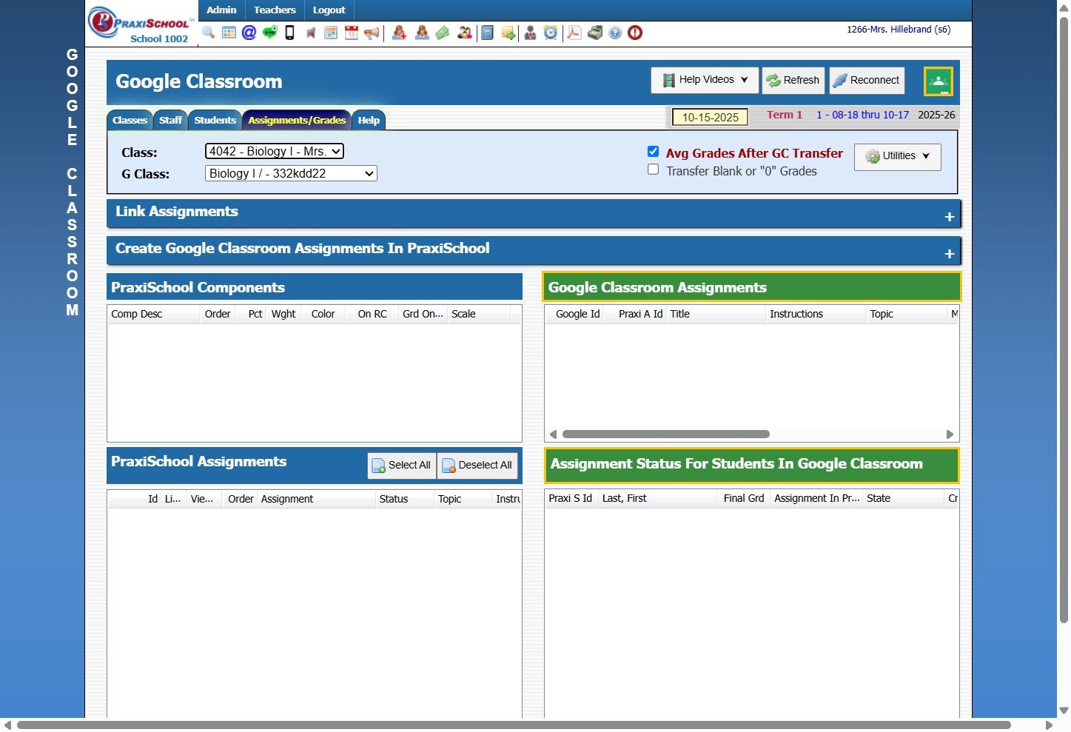Open the Teachers menu
This screenshot has height=732, width=1071.
coord(275,10)
